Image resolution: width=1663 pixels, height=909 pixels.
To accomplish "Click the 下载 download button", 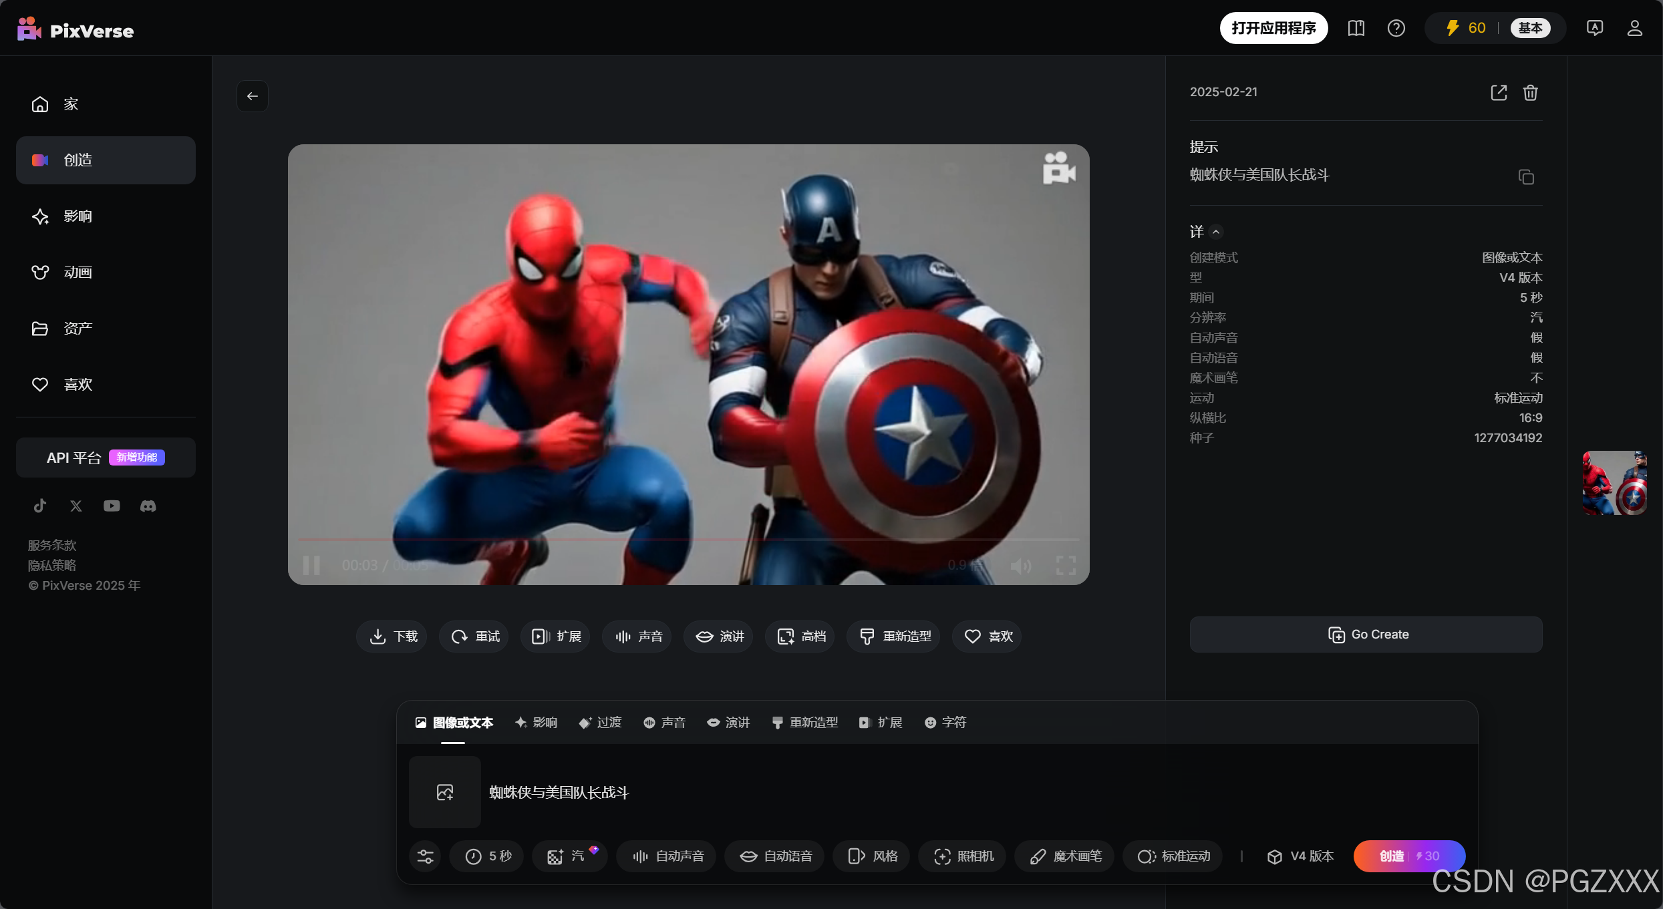I will click(393, 637).
